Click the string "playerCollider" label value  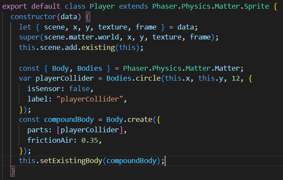coord(90,99)
